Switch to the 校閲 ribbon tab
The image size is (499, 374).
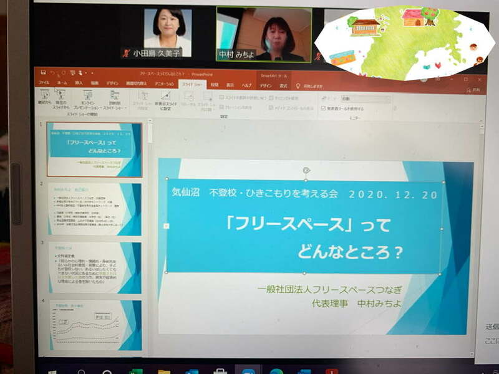pyautogui.click(x=215, y=85)
